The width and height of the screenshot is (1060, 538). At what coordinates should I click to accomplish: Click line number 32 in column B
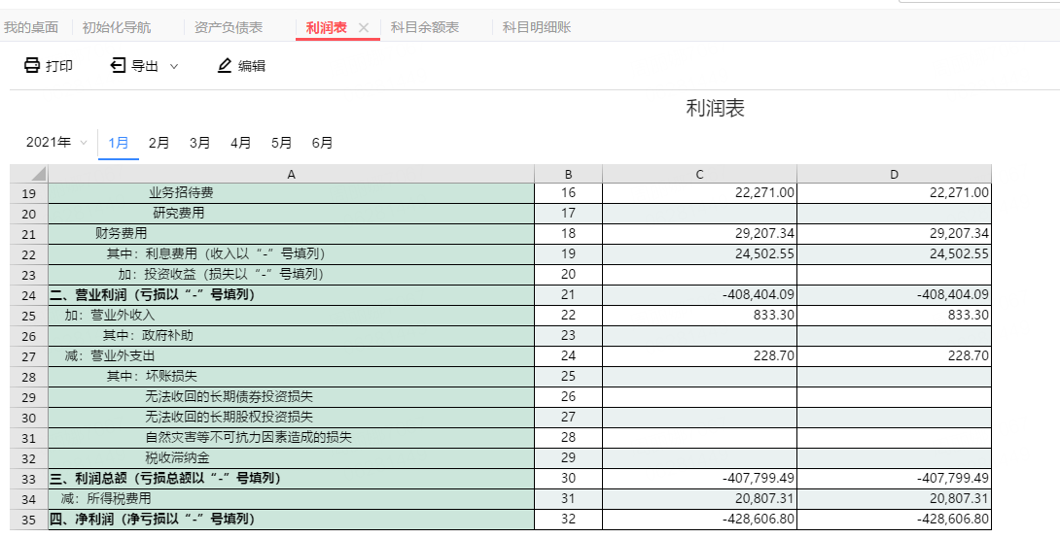pos(569,520)
